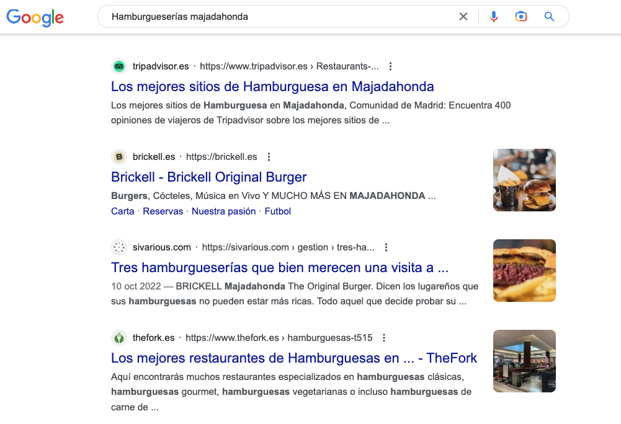Clear the search query with X icon

coord(463,17)
